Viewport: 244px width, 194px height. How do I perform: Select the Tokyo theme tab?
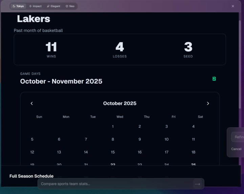[18, 6]
